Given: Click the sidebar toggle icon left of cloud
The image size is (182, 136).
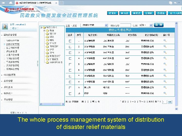Looking at the screenshot, I should pyautogui.click(x=3, y=3).
